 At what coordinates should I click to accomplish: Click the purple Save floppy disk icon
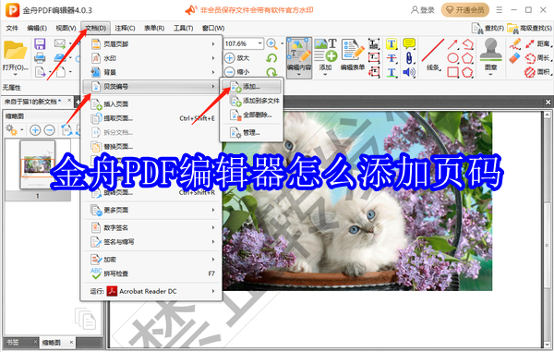[x=40, y=43]
